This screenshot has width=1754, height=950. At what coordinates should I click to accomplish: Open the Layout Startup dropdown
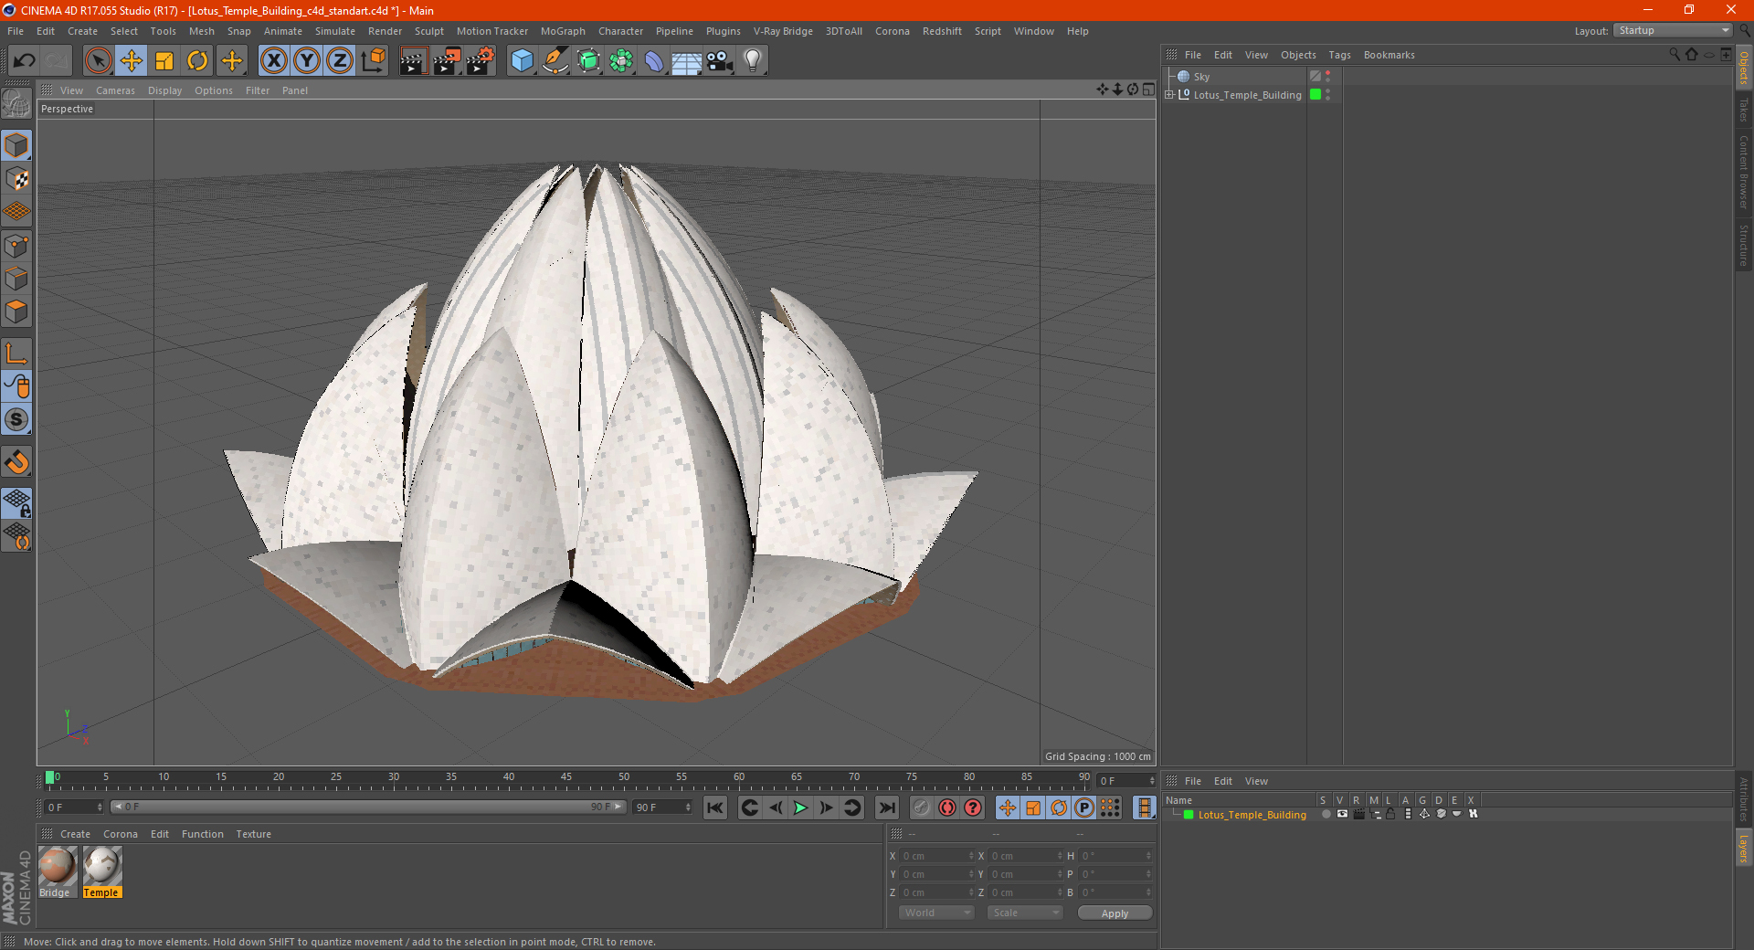point(1673,31)
